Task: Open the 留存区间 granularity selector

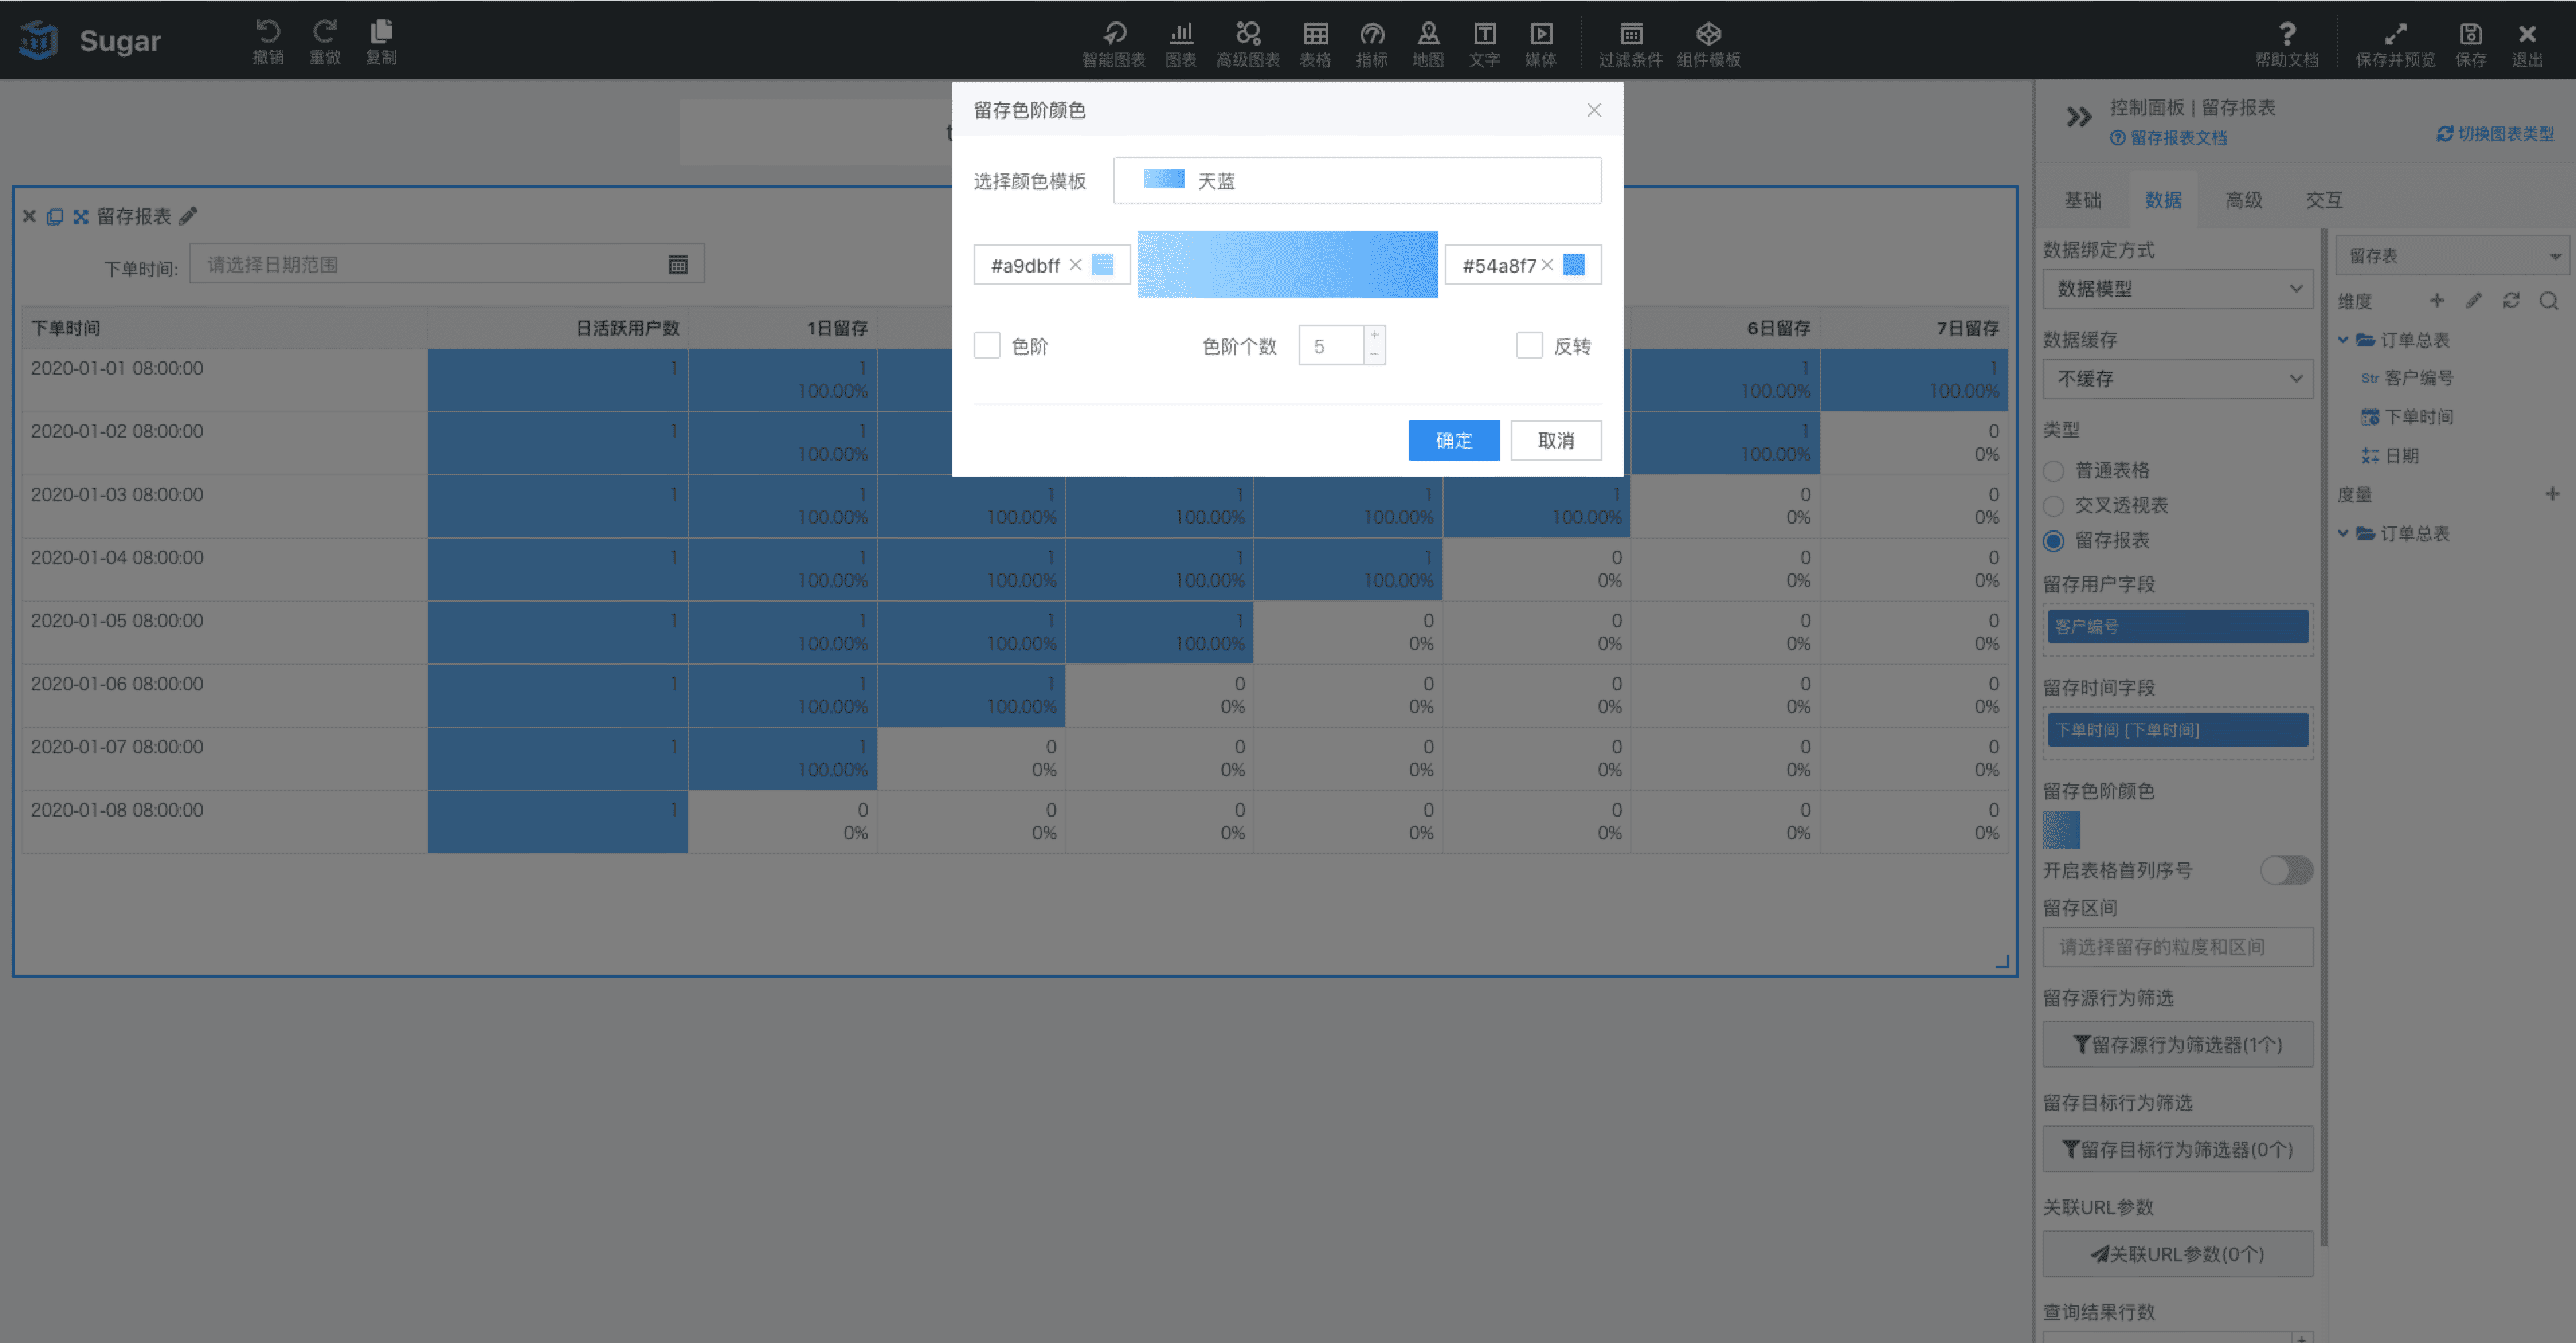Action: (x=2178, y=947)
